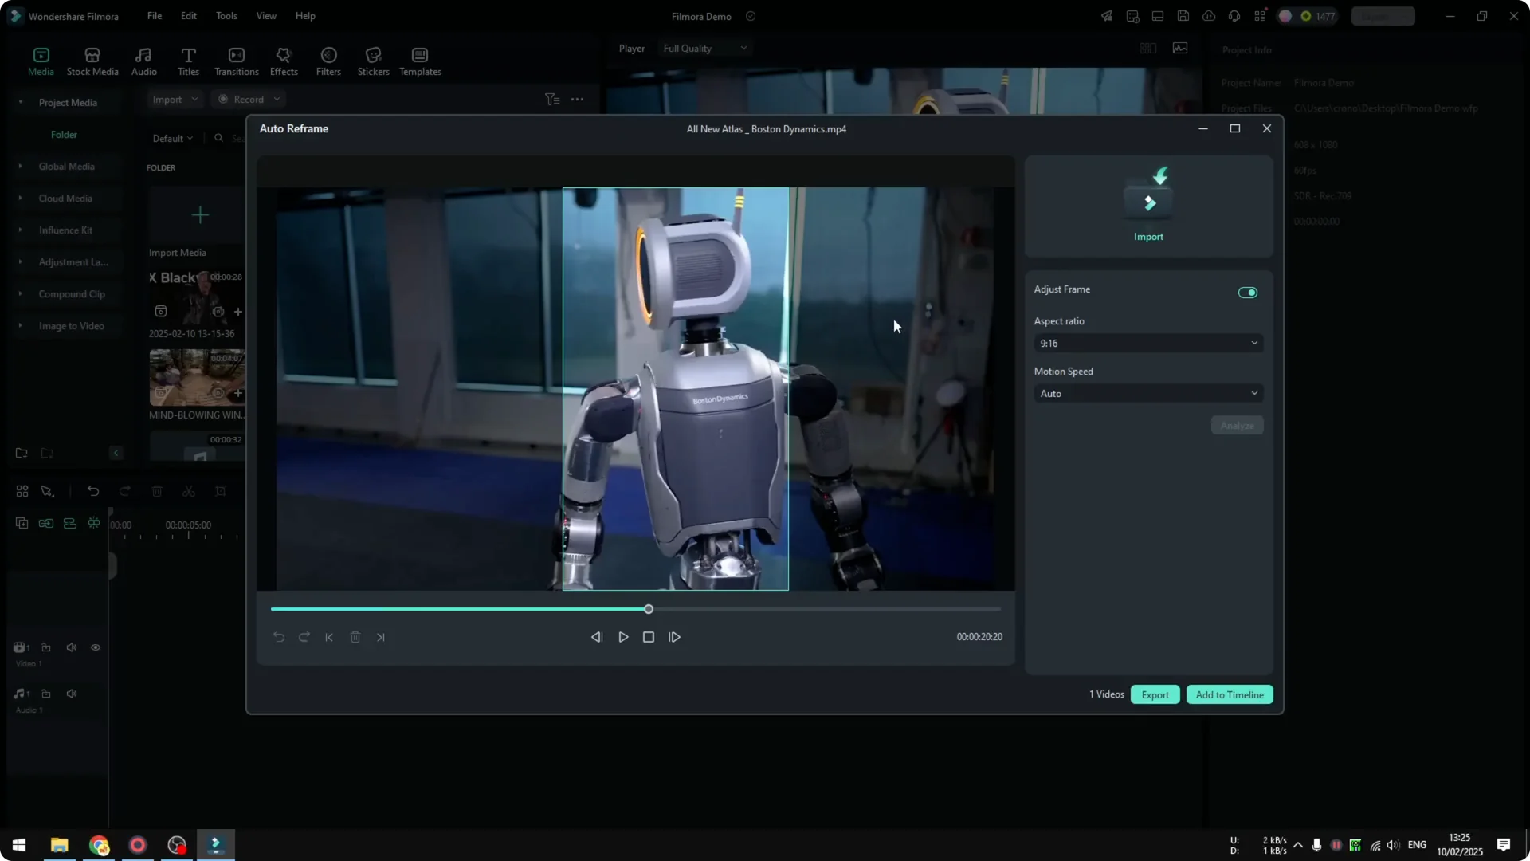Open the Media tab in Filmora
The image size is (1530, 861).
tap(41, 61)
